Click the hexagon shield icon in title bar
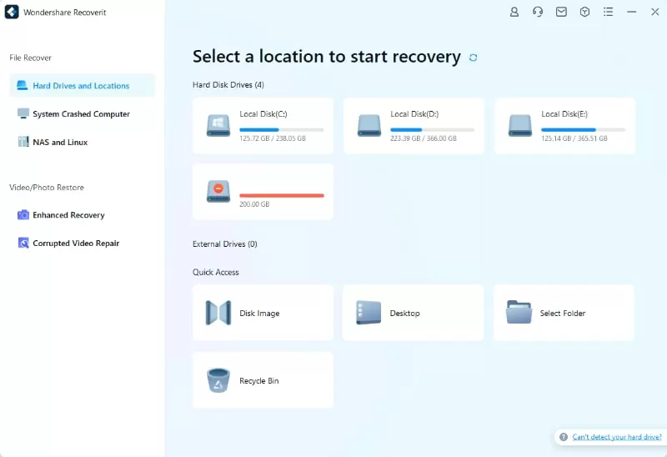667x457 pixels. (x=584, y=12)
